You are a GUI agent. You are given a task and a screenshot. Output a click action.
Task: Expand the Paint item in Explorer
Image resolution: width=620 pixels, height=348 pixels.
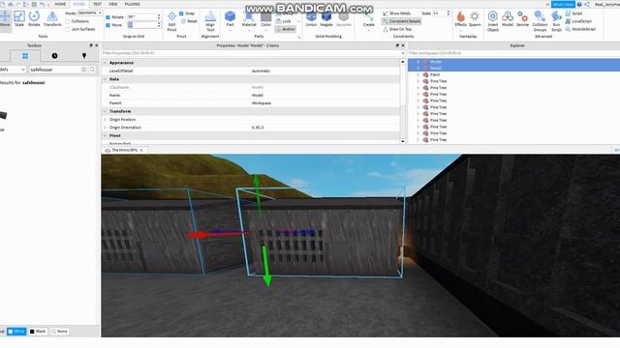coord(418,74)
